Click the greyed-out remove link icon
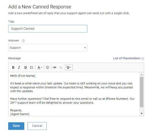 [x=61, y=67]
